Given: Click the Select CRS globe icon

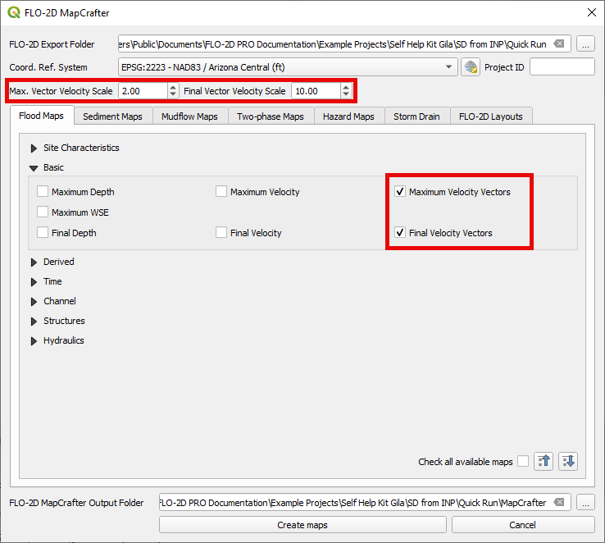Looking at the screenshot, I should click(471, 67).
